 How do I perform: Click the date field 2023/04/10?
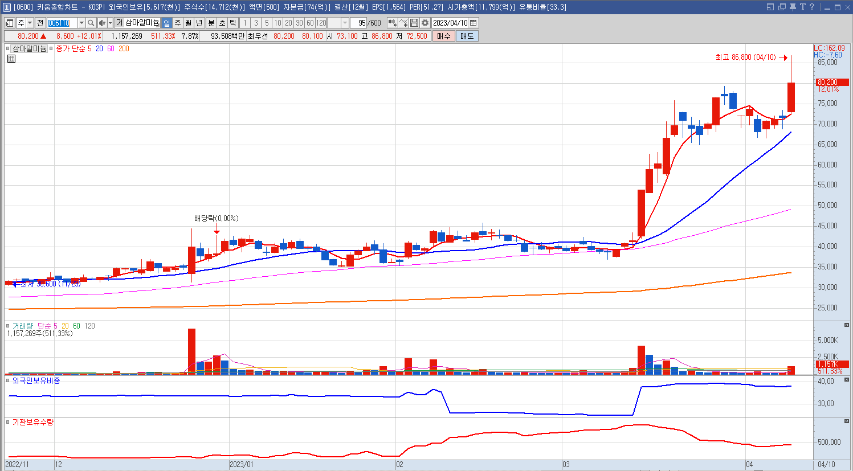click(x=450, y=23)
